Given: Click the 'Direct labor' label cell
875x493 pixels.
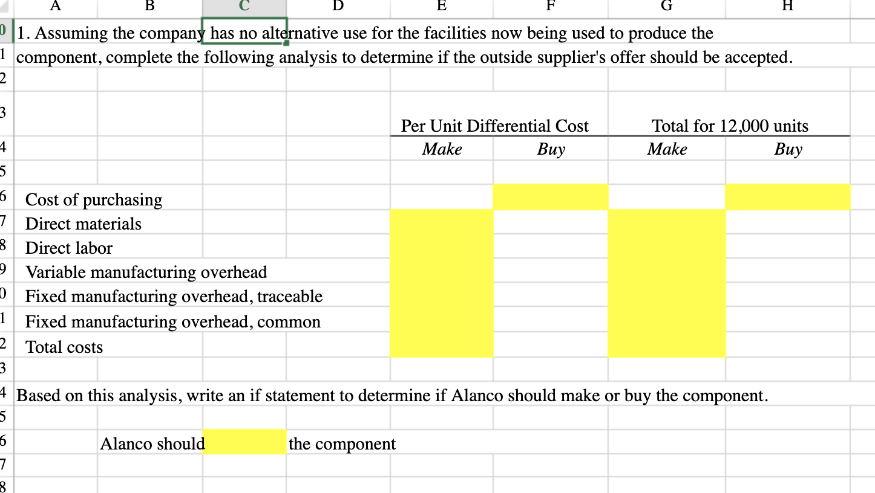Looking at the screenshot, I should click(x=69, y=248).
